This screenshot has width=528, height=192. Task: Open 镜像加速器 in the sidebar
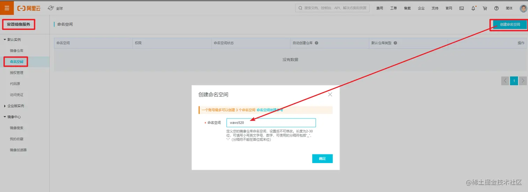(19, 150)
